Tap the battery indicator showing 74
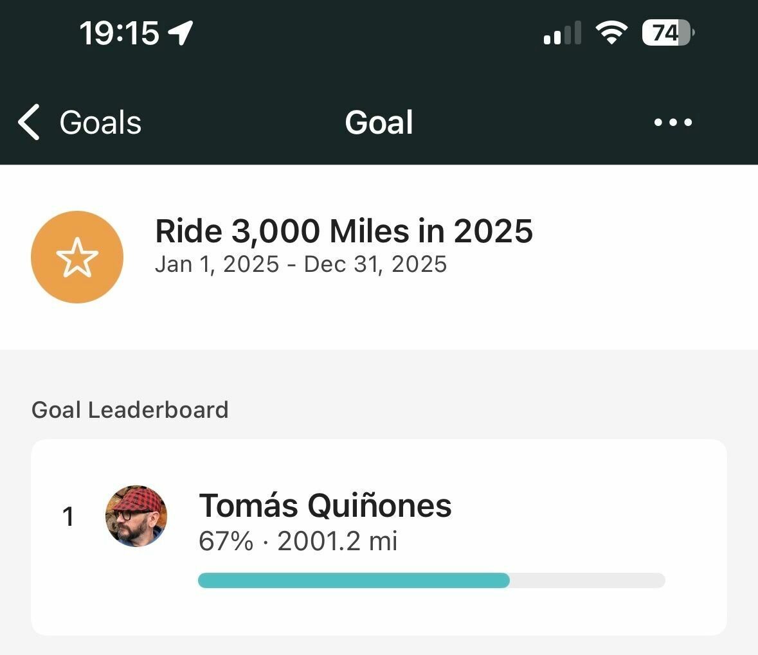Screen dimensions: 758x655 click(x=667, y=32)
